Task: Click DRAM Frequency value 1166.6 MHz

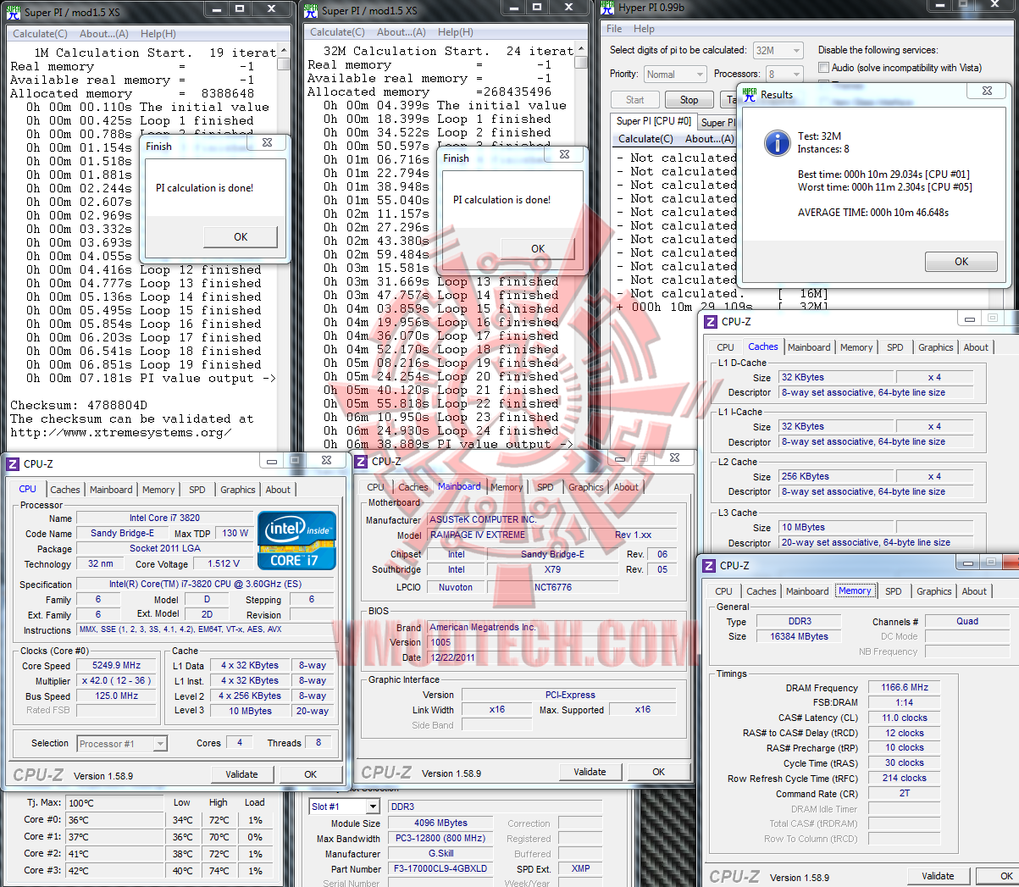Action: 905,688
